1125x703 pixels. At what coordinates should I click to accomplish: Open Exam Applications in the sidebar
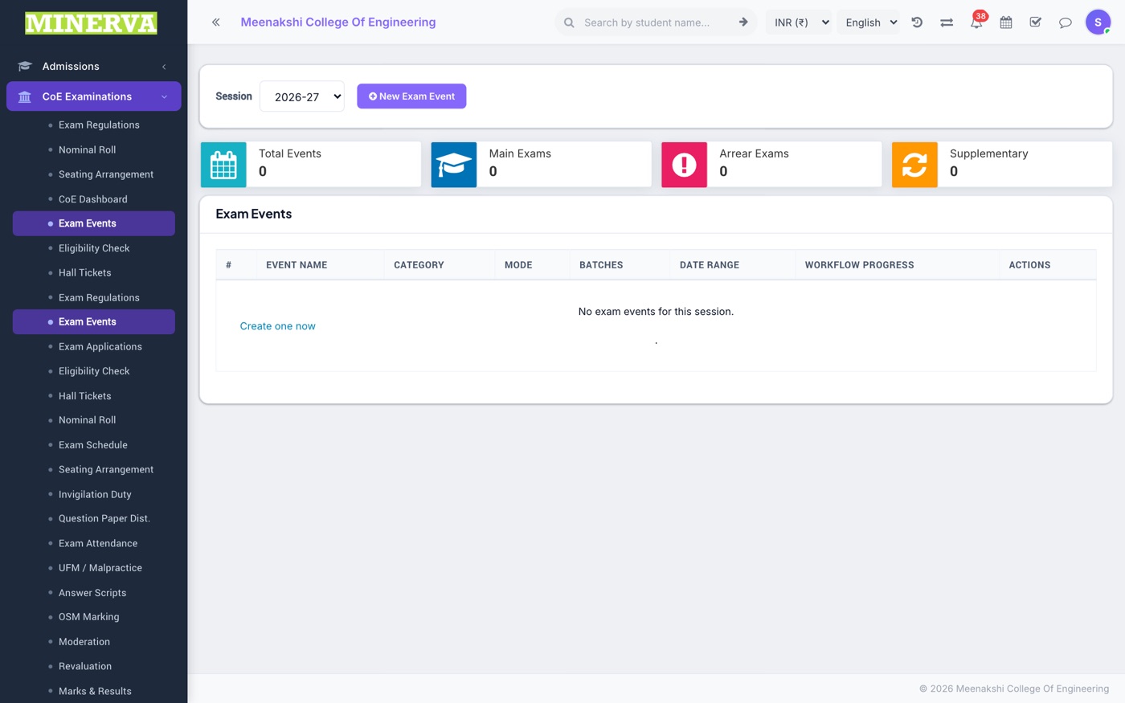tap(100, 346)
